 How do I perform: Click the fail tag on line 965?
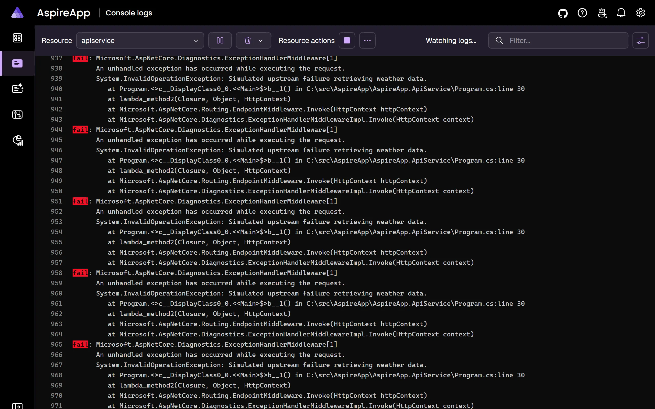click(80, 344)
